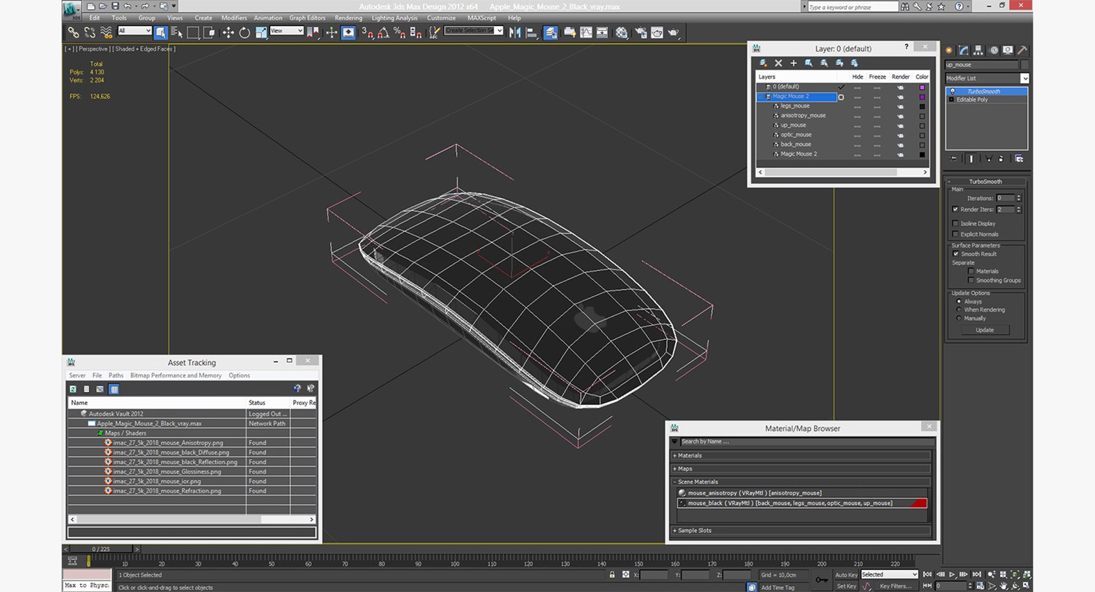Open the Rendering menu
The height and width of the screenshot is (592, 1095).
(x=348, y=18)
